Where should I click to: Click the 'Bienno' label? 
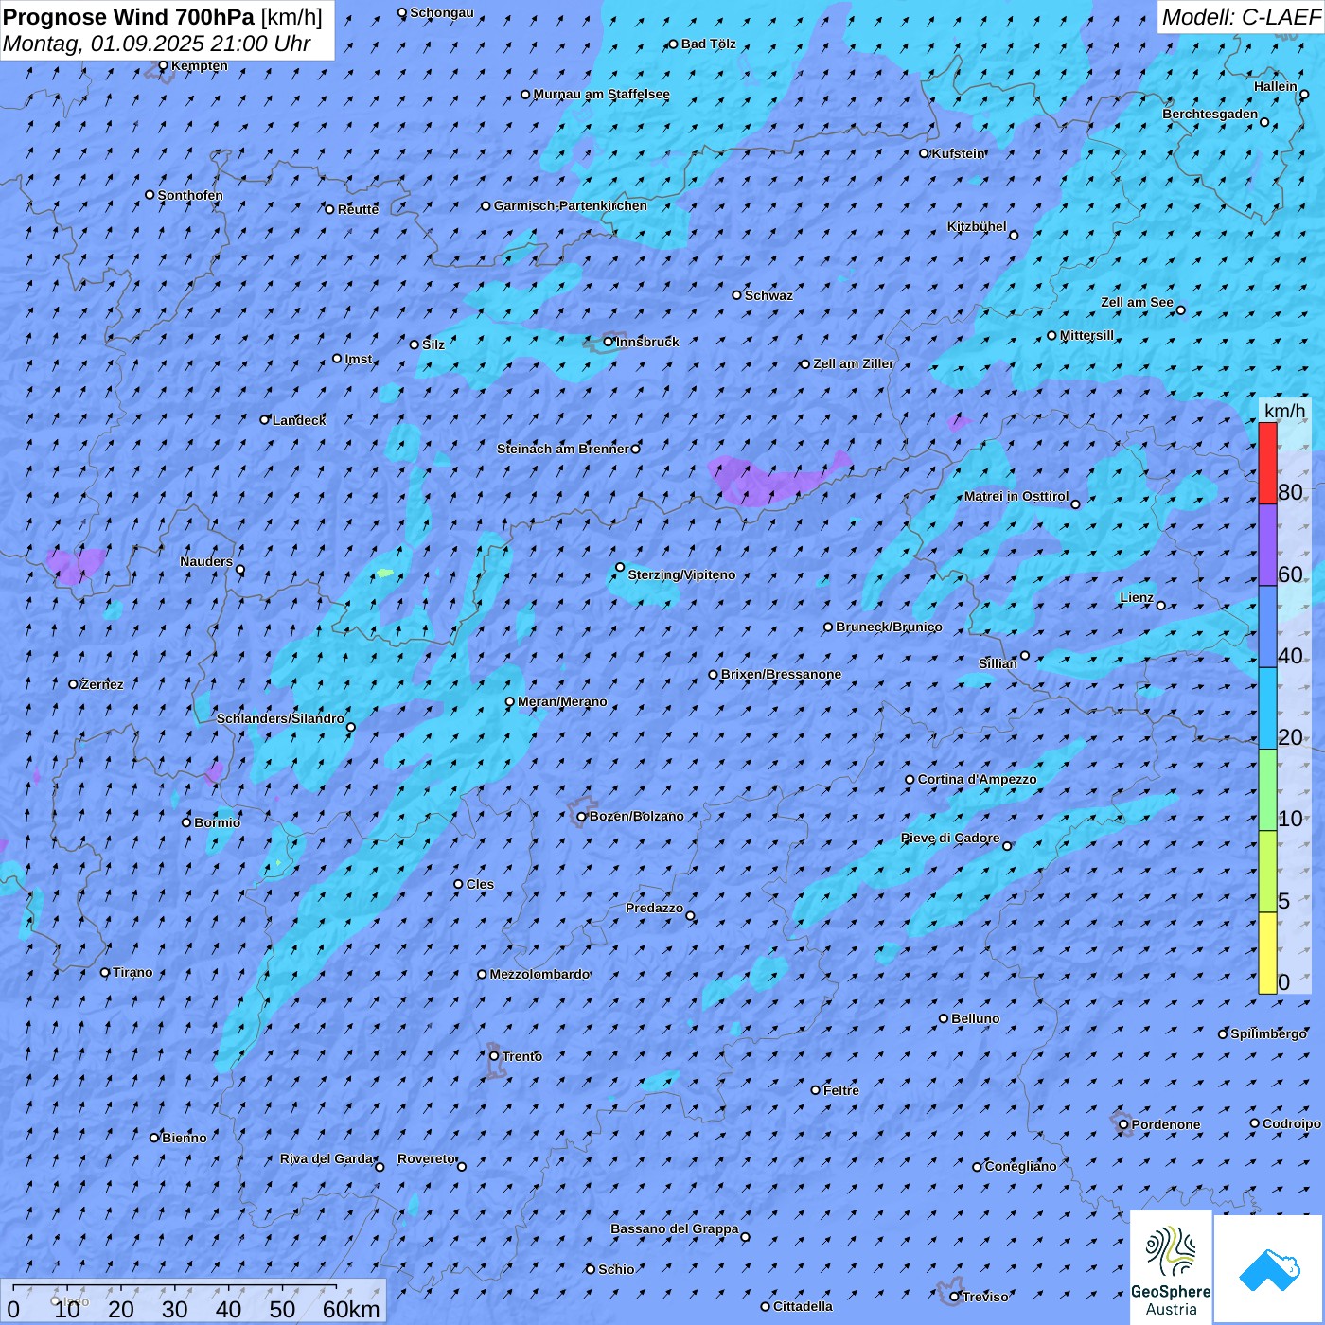(184, 1138)
